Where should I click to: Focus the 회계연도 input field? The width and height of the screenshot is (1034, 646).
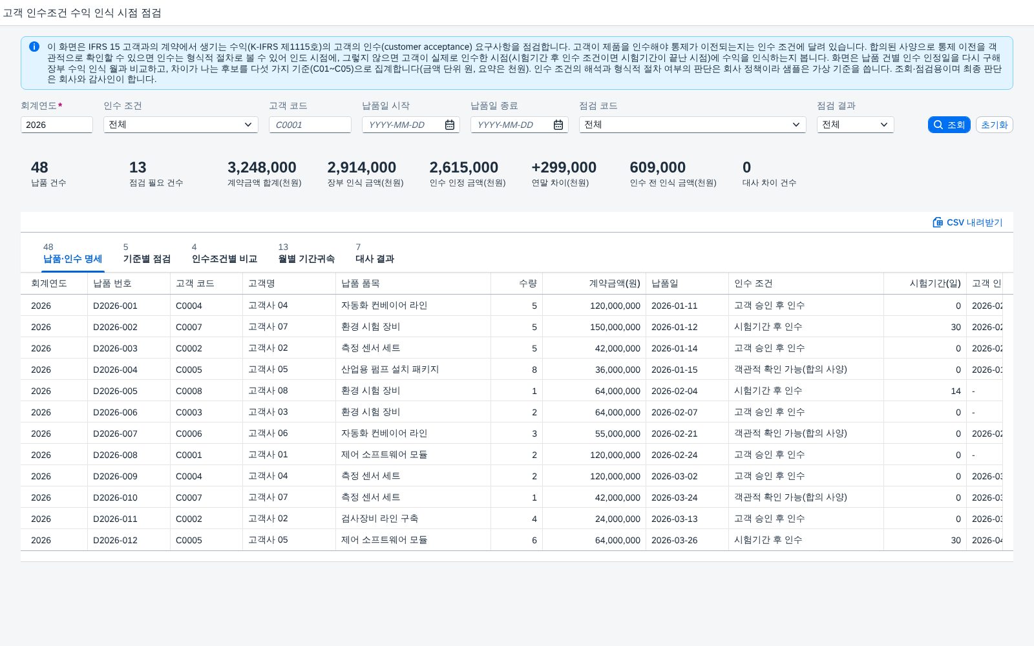(x=57, y=125)
